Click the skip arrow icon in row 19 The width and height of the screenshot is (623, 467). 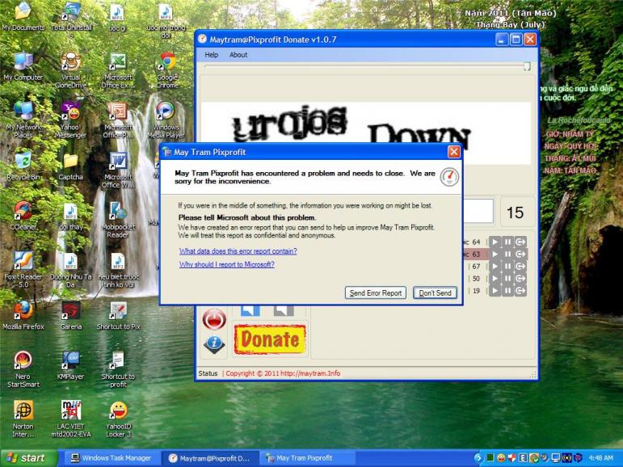click(x=520, y=291)
